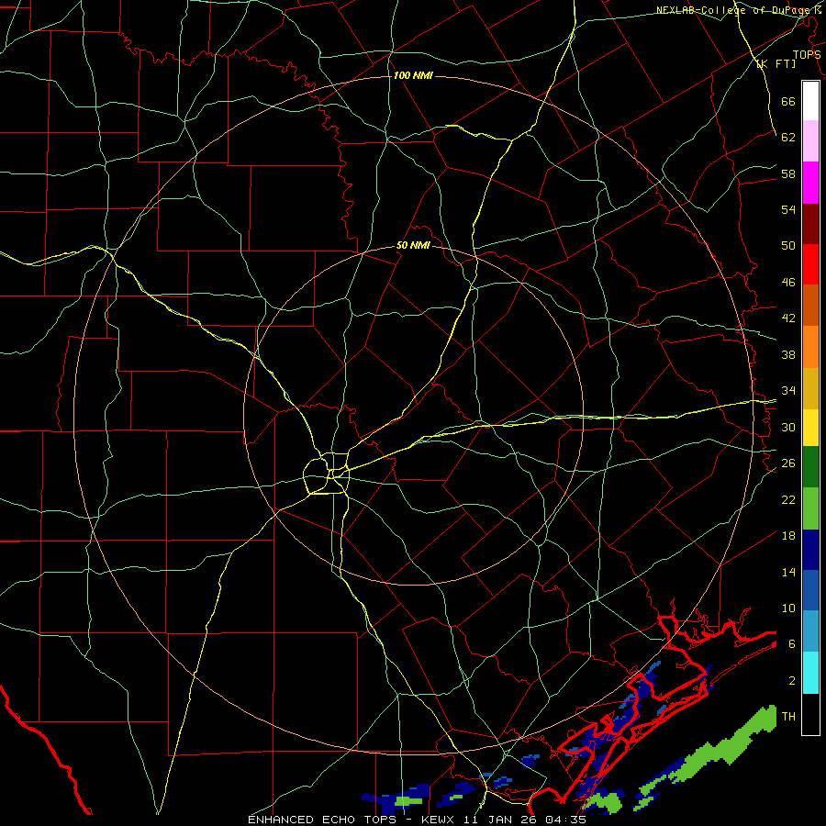Click the 'TOPS' legend title
The height and width of the screenshot is (826, 826).
[807, 55]
